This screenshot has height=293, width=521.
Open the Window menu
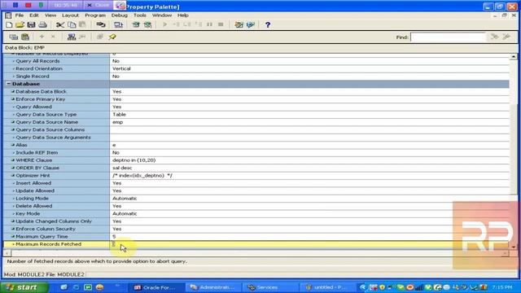pyautogui.click(x=162, y=15)
